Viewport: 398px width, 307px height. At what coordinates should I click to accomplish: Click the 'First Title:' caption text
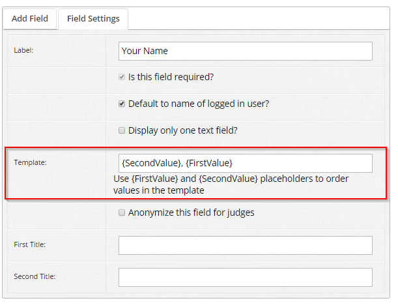coord(30,244)
